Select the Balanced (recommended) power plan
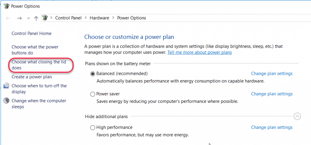 93,74
